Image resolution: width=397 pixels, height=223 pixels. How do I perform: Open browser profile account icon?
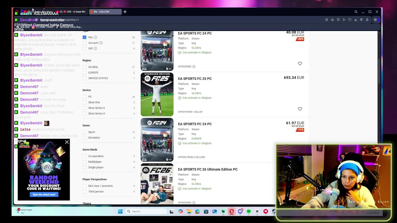[x=367, y=20]
